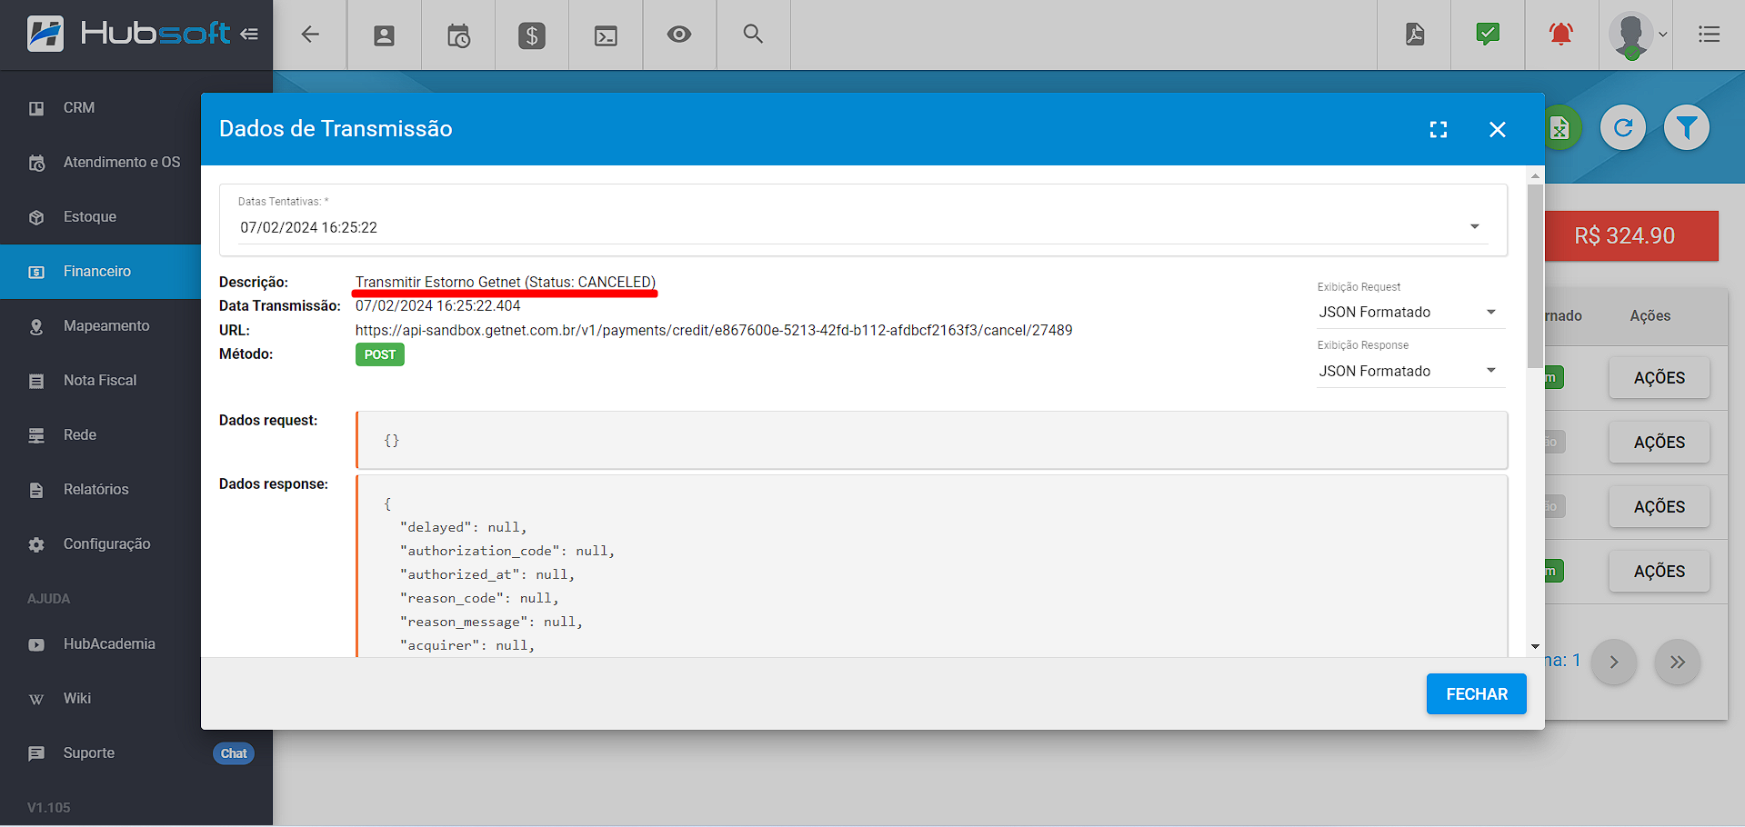Click the FECHAR button
This screenshot has height=827, width=1745.
(1476, 694)
